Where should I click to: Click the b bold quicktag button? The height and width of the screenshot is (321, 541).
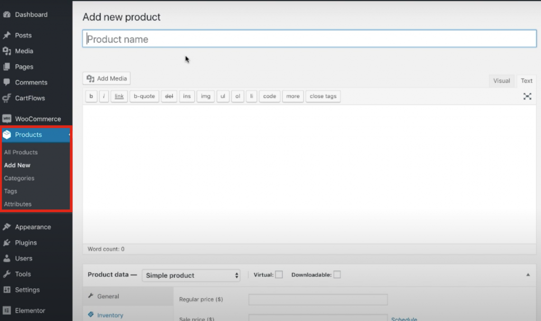coord(91,96)
